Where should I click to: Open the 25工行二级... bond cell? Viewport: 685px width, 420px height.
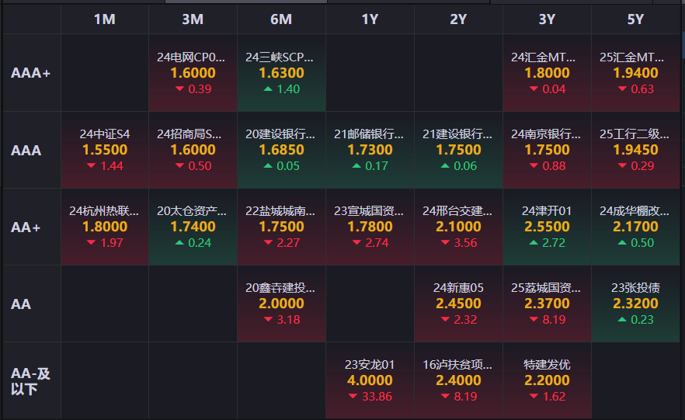[635, 150]
